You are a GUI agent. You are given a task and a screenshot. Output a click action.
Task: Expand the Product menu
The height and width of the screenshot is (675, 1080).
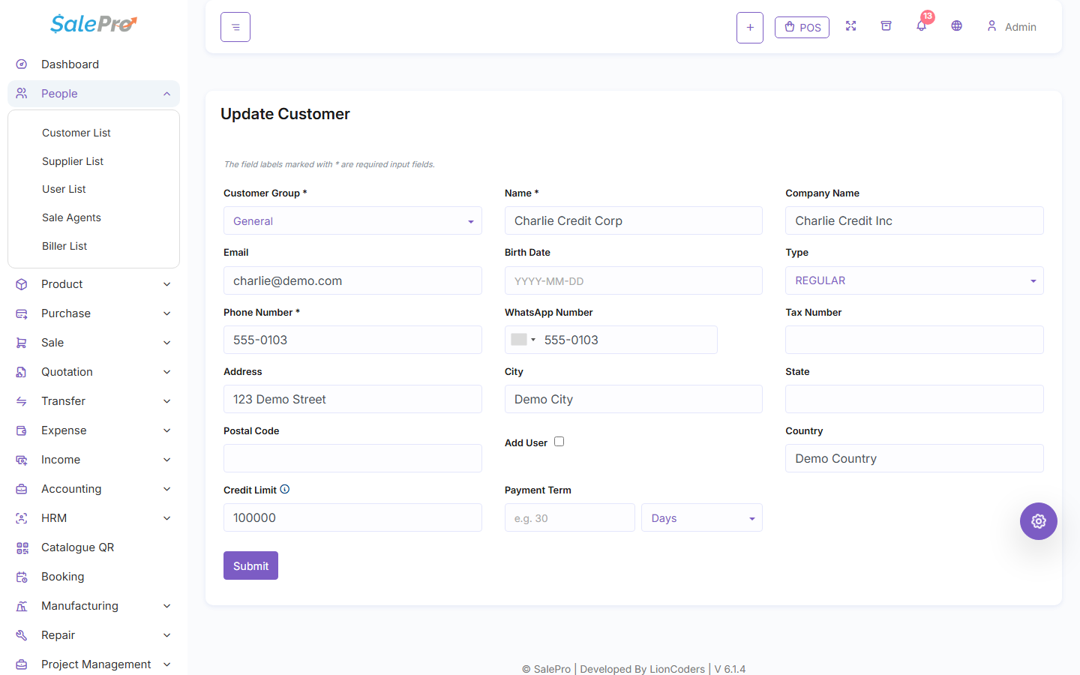click(x=94, y=284)
